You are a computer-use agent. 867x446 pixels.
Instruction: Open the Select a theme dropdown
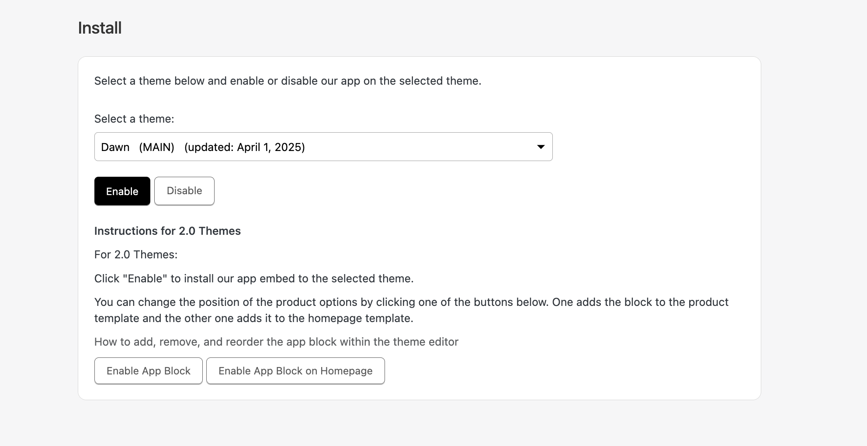tap(323, 147)
